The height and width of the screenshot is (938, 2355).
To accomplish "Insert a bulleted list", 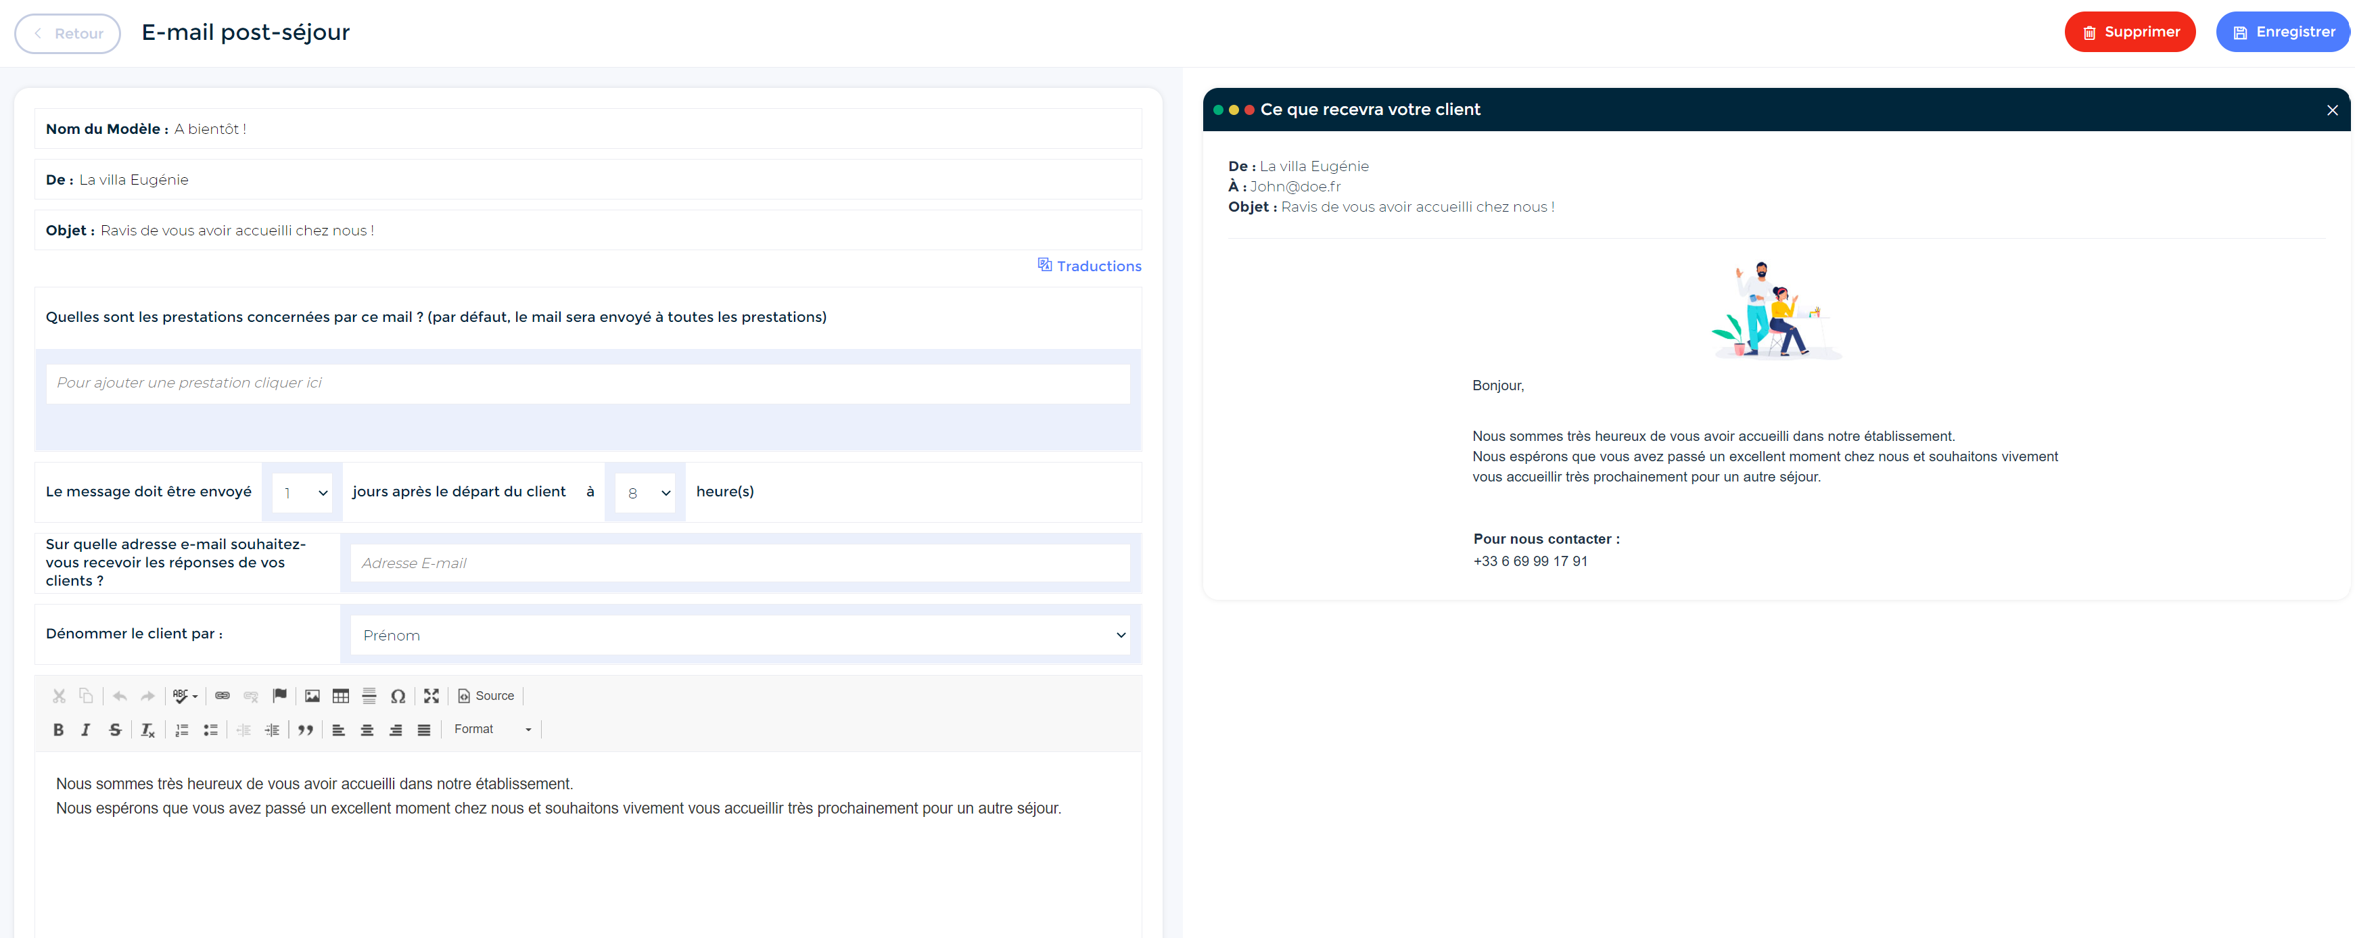I will 210,730.
